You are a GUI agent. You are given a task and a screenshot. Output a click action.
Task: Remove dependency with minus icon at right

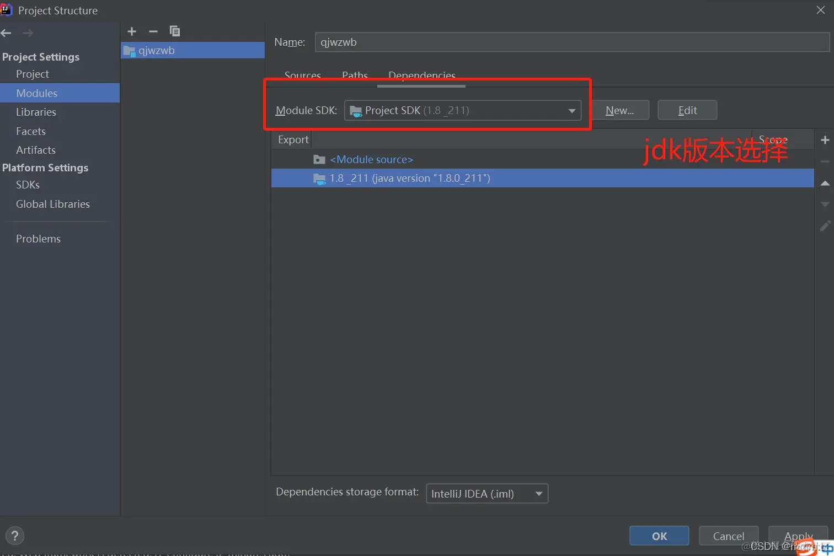coord(825,161)
